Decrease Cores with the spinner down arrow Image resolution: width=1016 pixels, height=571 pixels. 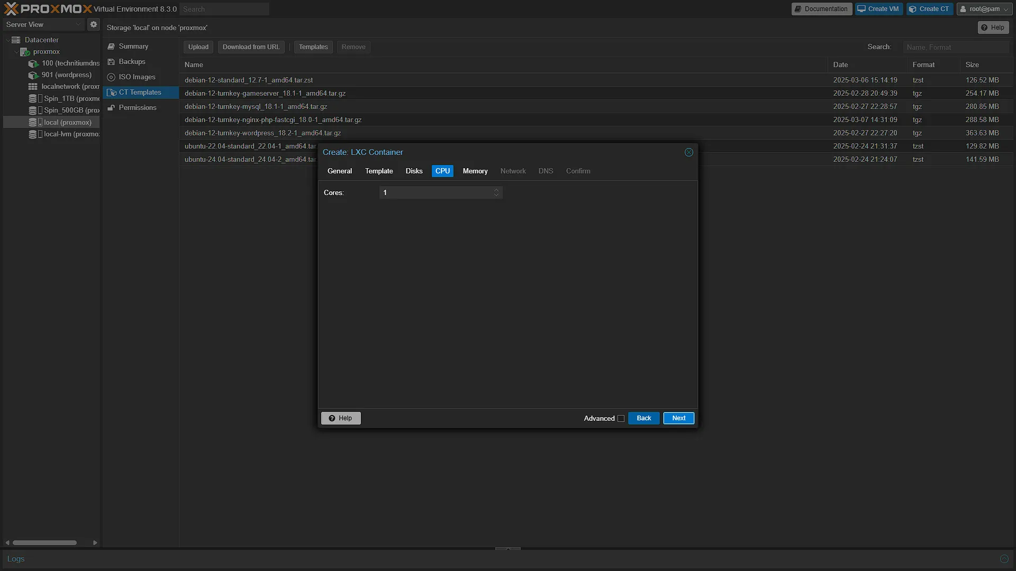[496, 195]
